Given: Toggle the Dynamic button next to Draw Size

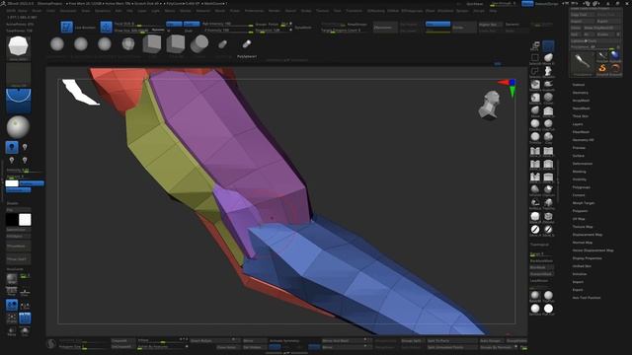Looking at the screenshot, I should 158,31.
